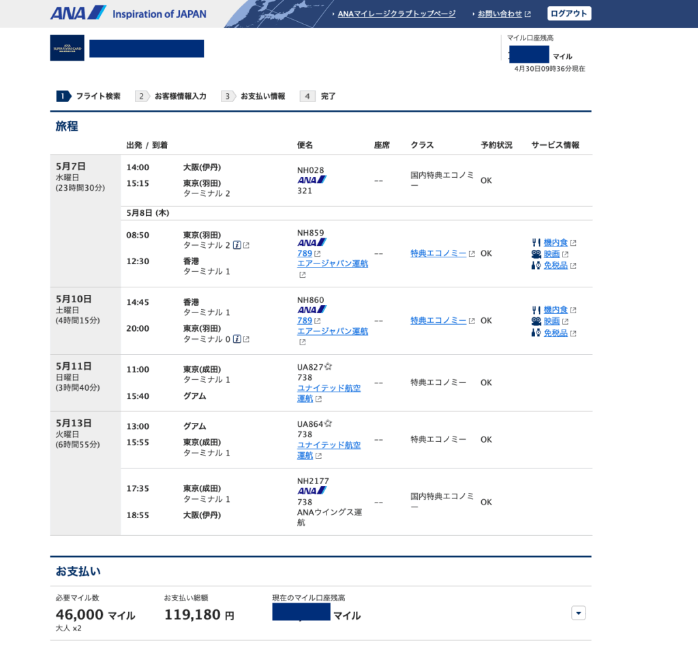This screenshot has width=698, height=653.
Task: Open 映画 link for NH860
Action: pyautogui.click(x=551, y=321)
